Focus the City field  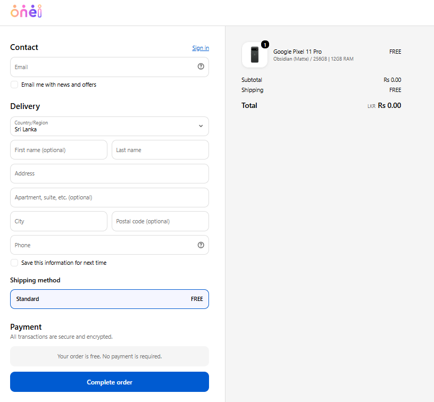pos(59,221)
